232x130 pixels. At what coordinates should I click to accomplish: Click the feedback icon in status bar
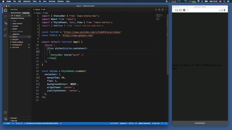tap(162, 123)
